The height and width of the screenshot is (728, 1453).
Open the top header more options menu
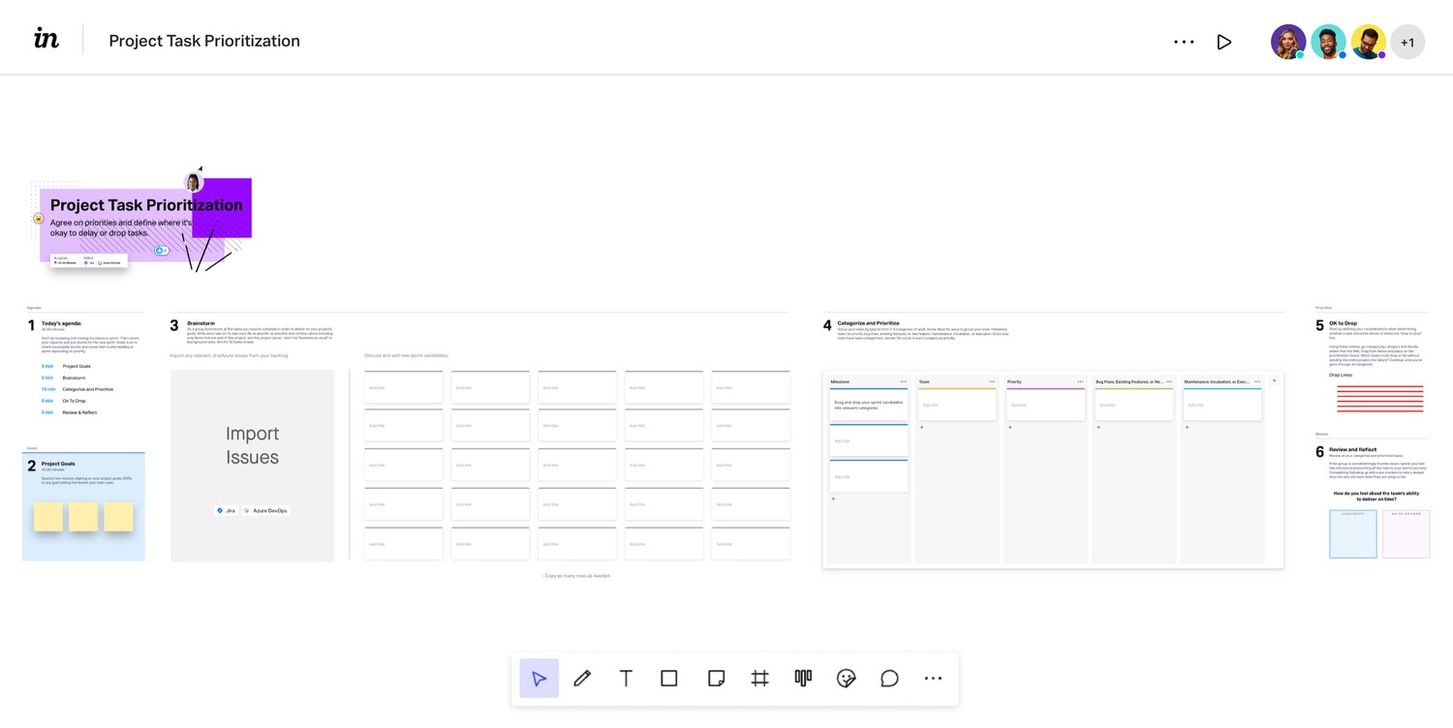click(x=1184, y=42)
